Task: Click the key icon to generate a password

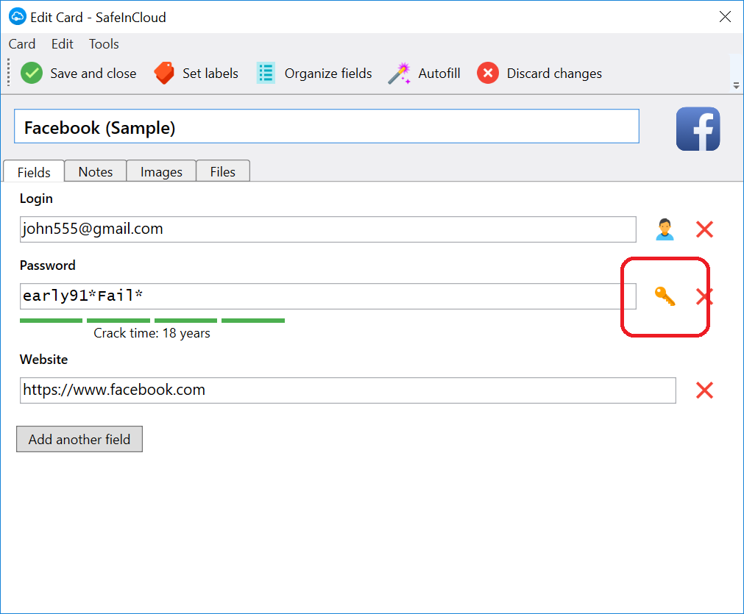Action: [665, 296]
